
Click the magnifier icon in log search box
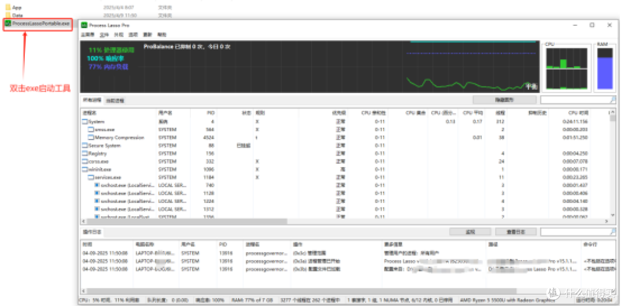[x=613, y=232]
